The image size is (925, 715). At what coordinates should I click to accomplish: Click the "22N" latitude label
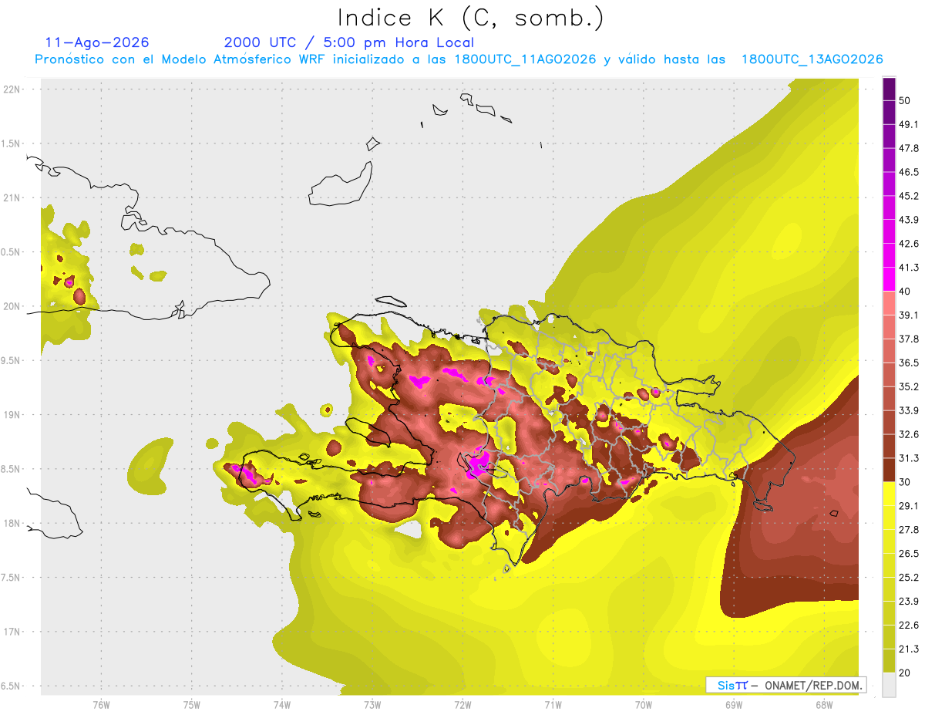pos(12,89)
